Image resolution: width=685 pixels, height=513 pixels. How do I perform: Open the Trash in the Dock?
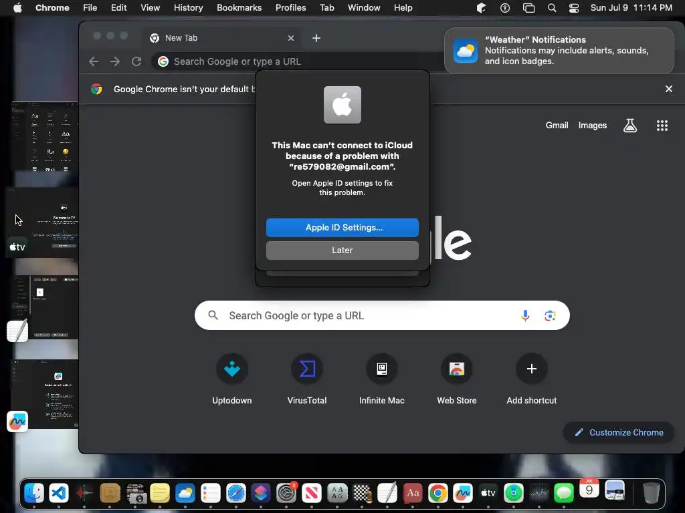click(x=651, y=494)
